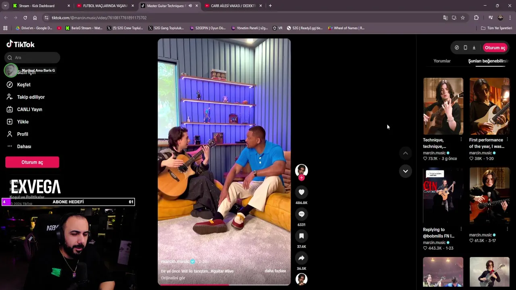516x290 pixels.
Task: Like the video with the heart icon
Action: [301, 192]
